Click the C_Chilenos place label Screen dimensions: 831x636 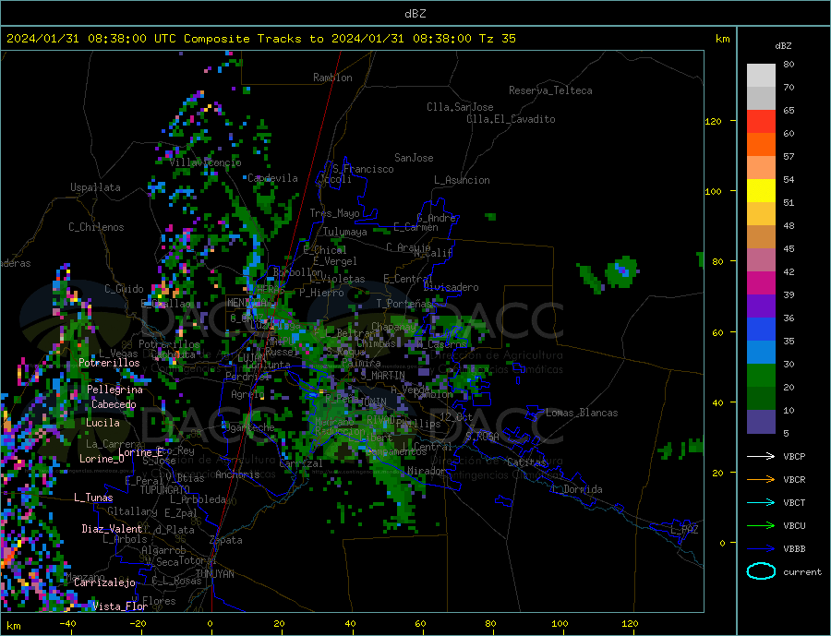pos(96,227)
